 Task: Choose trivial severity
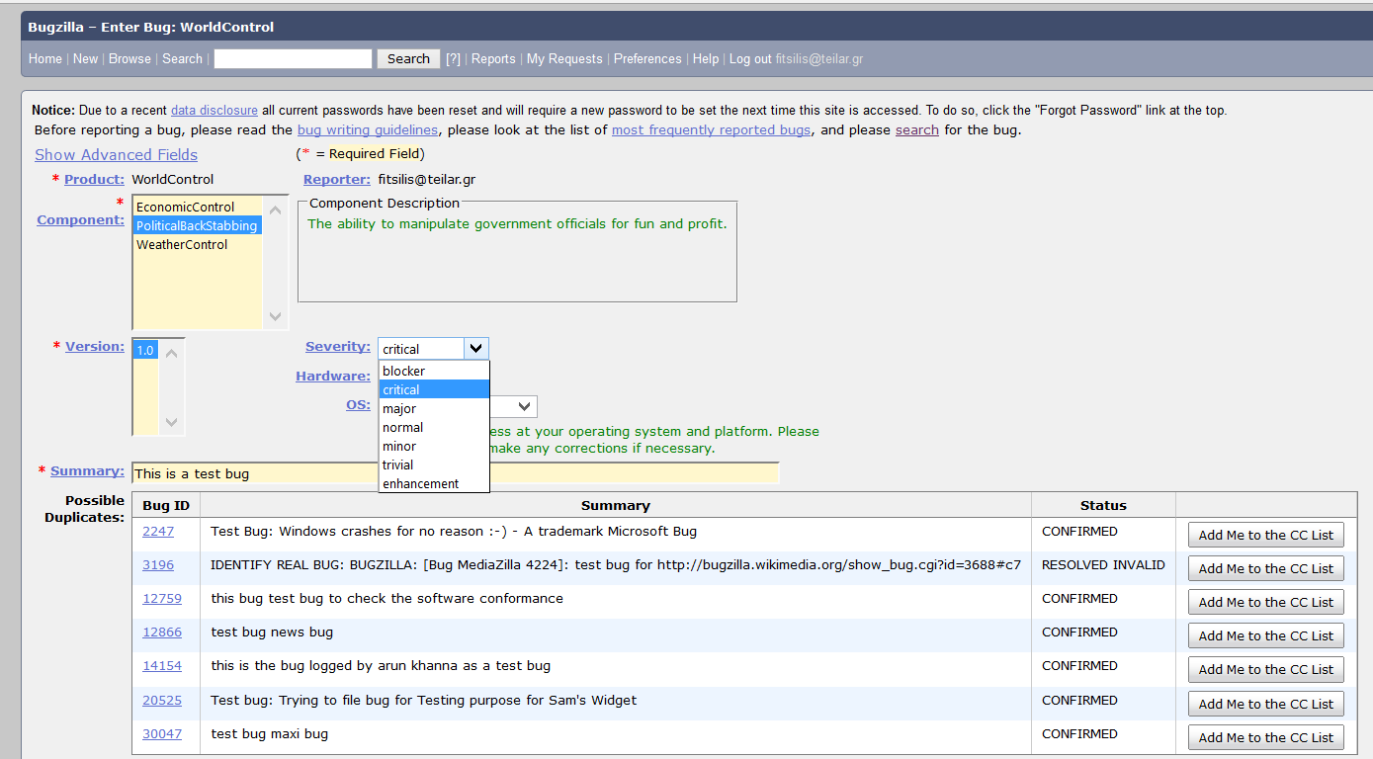[x=434, y=465]
